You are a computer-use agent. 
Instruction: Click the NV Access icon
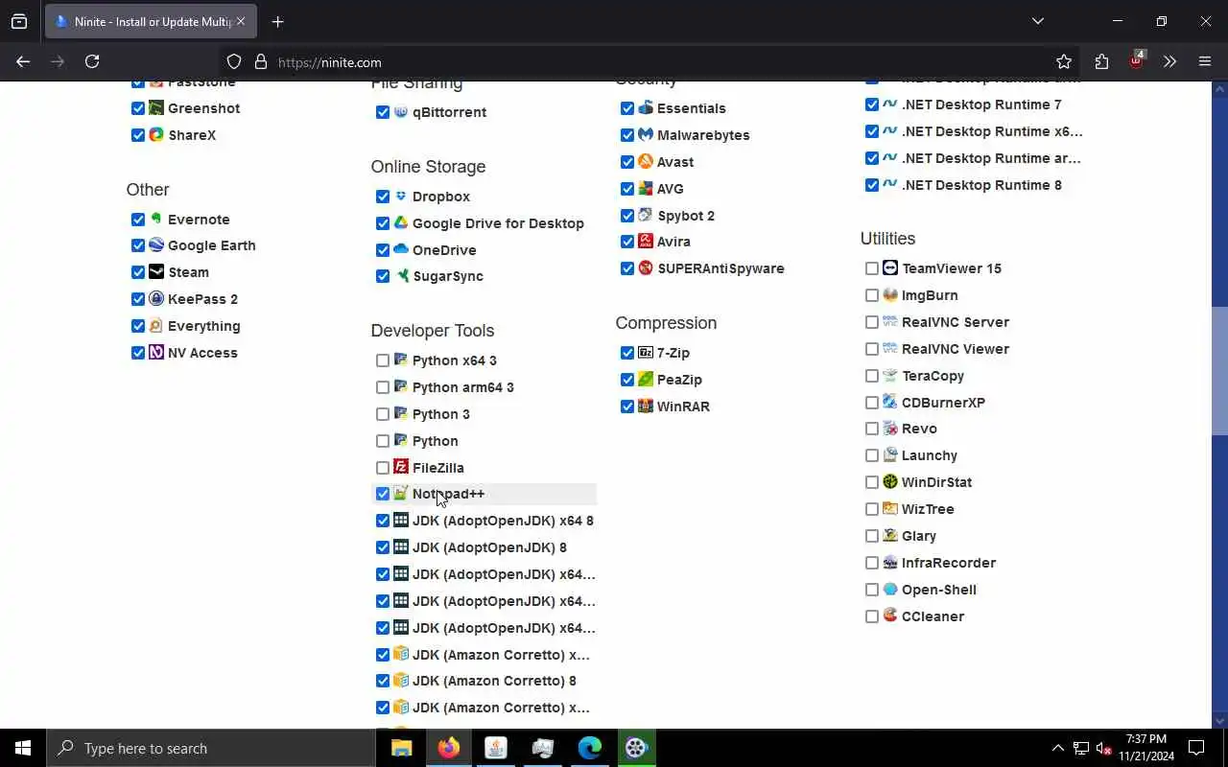pyautogui.click(x=156, y=353)
